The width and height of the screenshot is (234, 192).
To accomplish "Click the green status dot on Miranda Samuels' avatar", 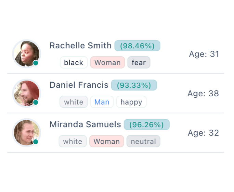I will tap(36, 142).
